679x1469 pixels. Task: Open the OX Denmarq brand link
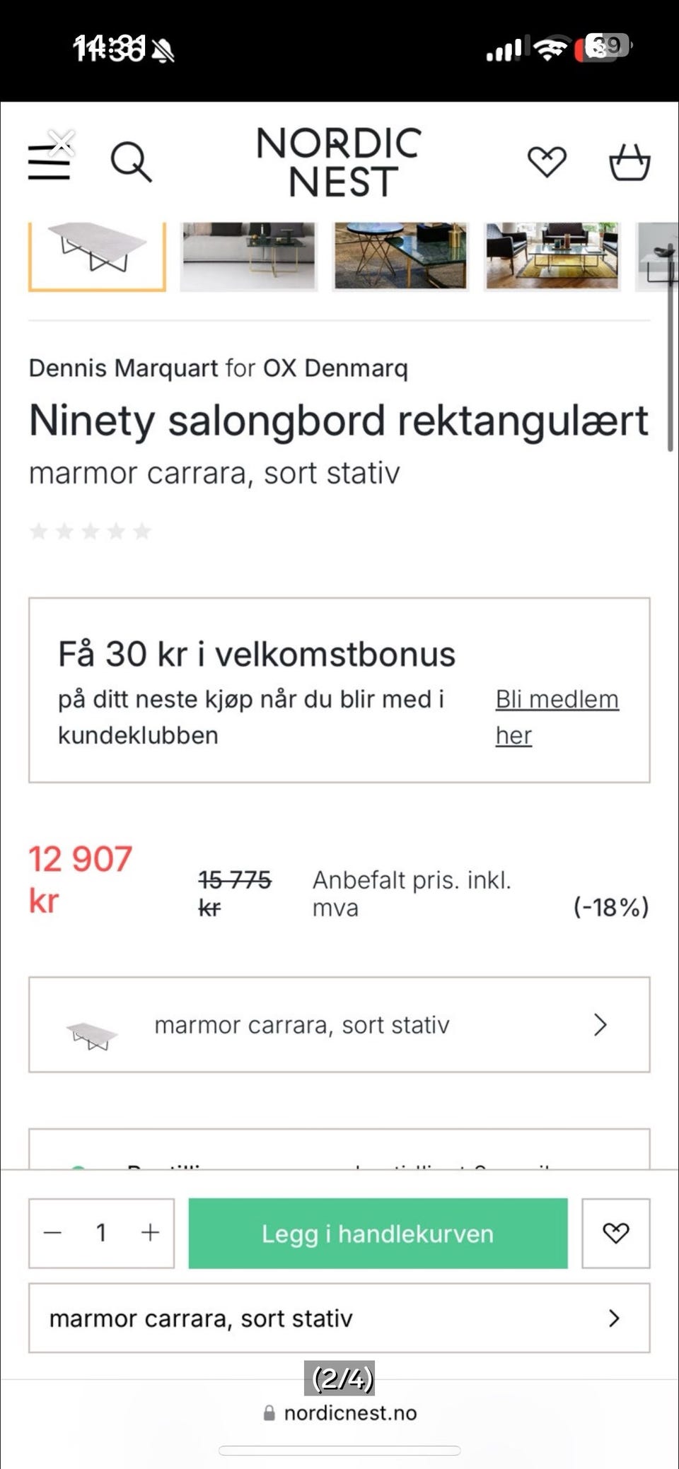tap(335, 368)
